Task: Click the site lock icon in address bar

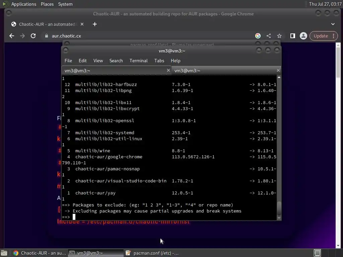Action: (x=46, y=36)
